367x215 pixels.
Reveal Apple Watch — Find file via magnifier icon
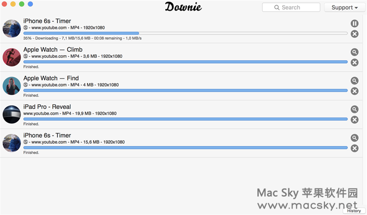(x=354, y=81)
